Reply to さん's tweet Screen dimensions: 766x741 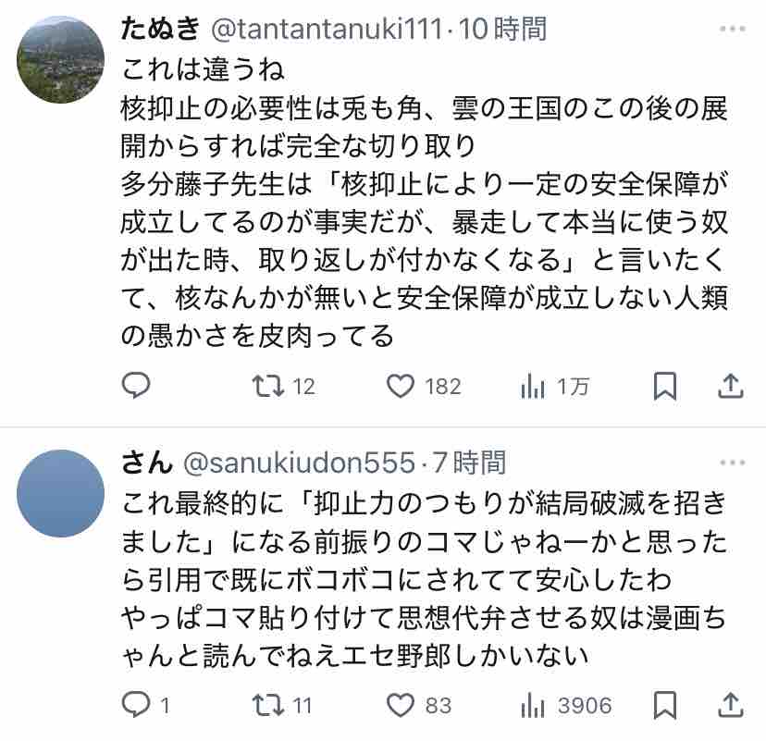137,706
